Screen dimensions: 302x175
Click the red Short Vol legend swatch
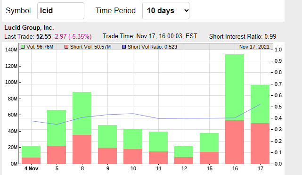66,47
